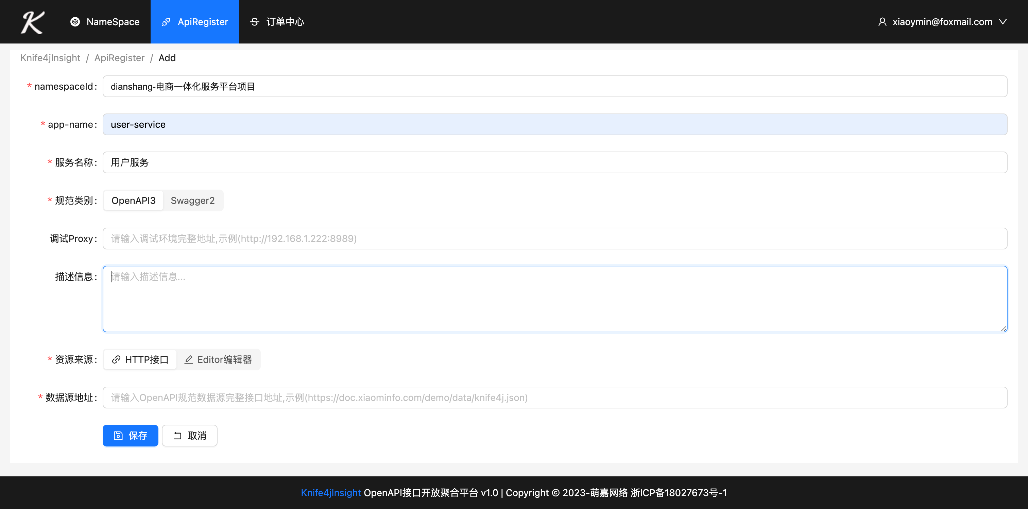Select the Swagger2 spec type
The image size is (1028, 509).
(193, 200)
